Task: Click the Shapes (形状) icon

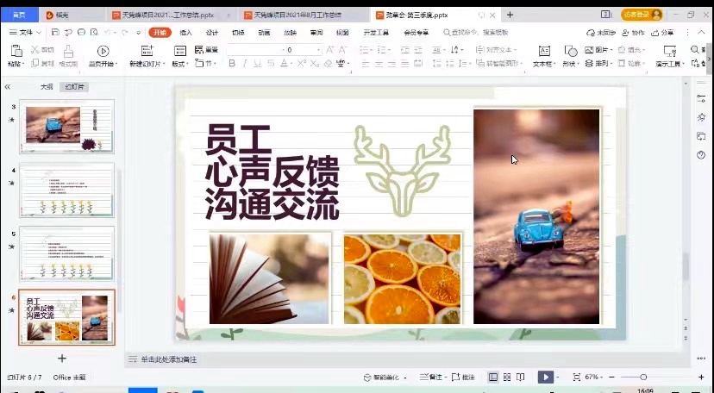Action: point(569,52)
